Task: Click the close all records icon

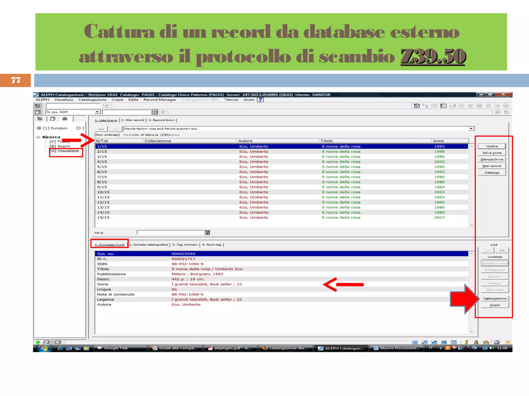Action: [507, 106]
